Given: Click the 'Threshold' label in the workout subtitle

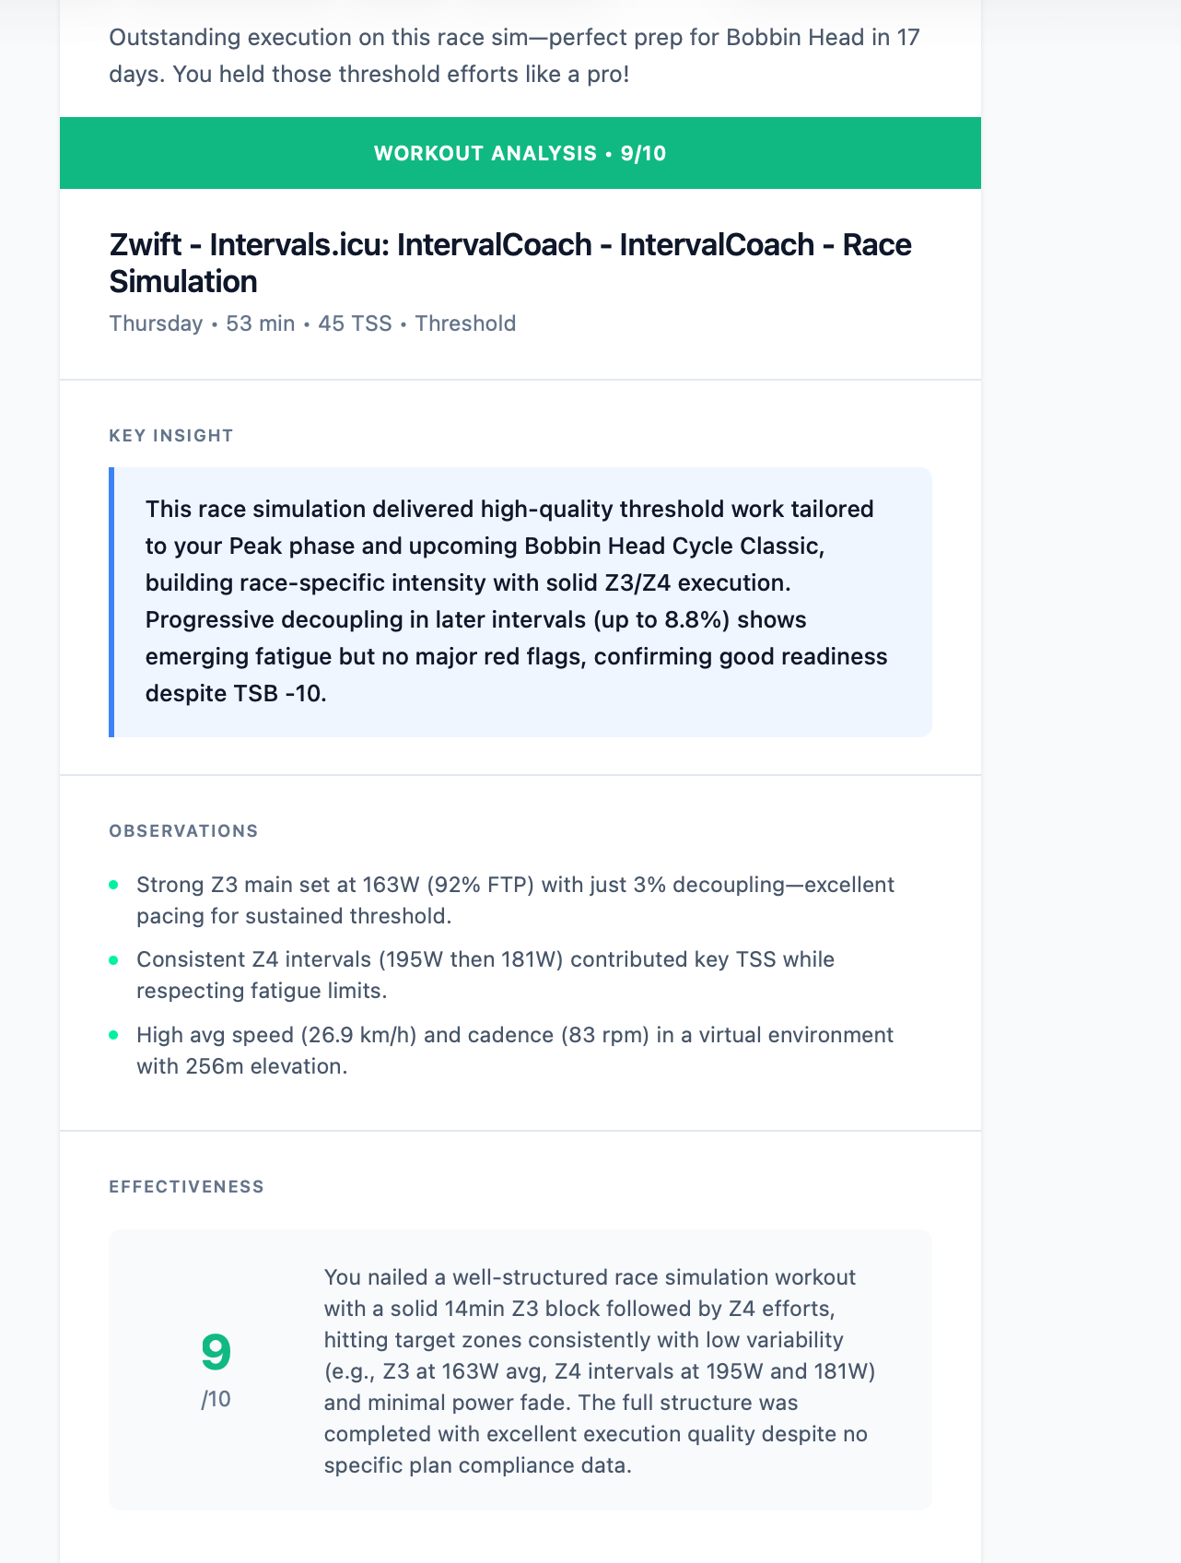Looking at the screenshot, I should pos(465,323).
